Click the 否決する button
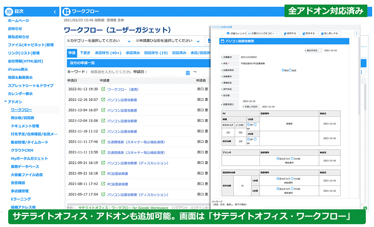The width and height of the screenshot is (374, 227). pos(309,34)
